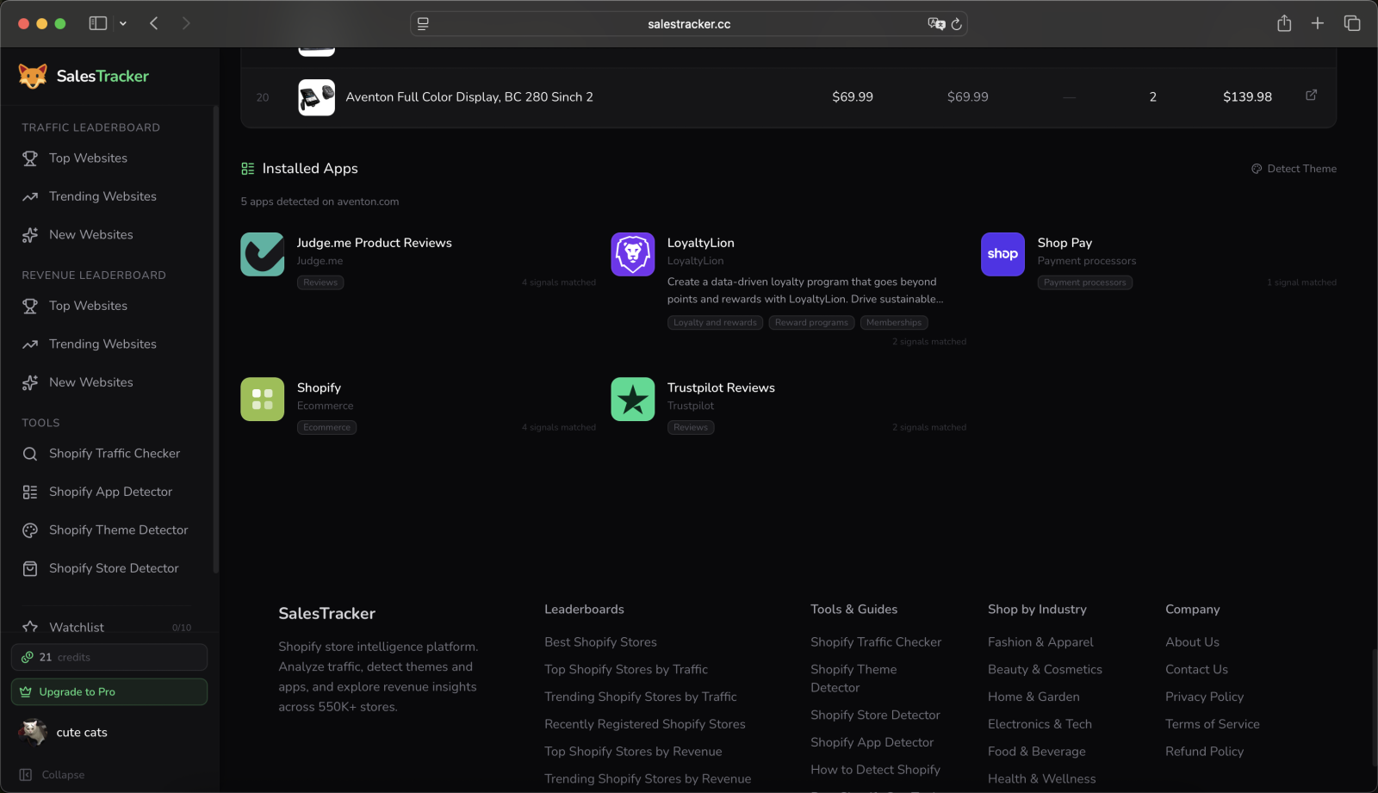Click Upgrade to Pro button
1378x793 pixels.
point(109,691)
